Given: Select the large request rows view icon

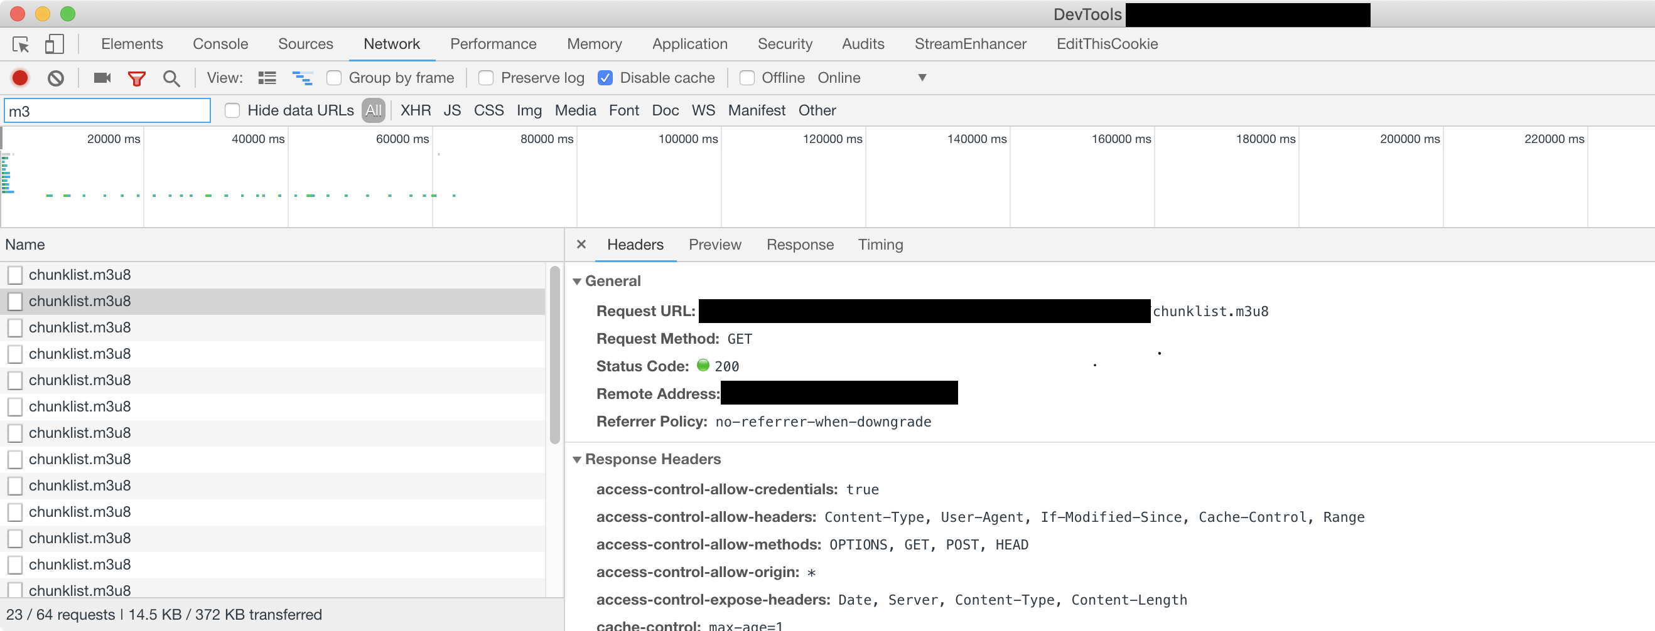Looking at the screenshot, I should coord(267,78).
